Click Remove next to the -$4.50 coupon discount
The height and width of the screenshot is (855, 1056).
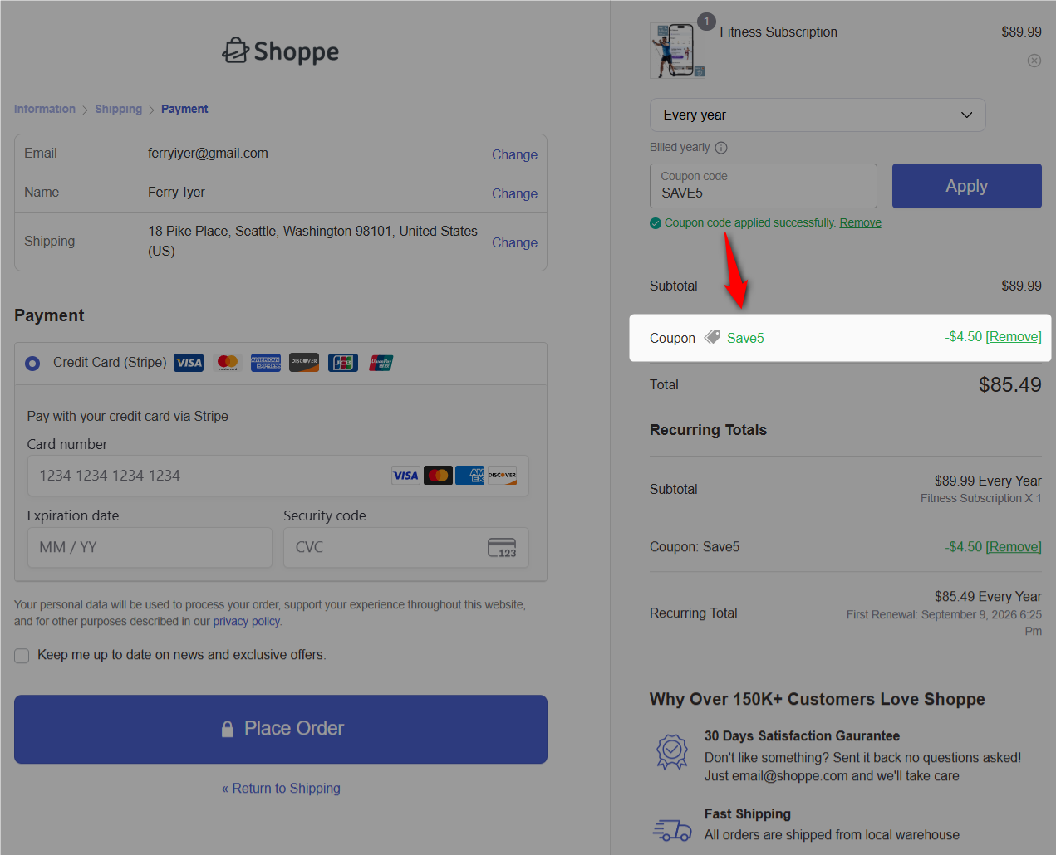click(x=1014, y=337)
